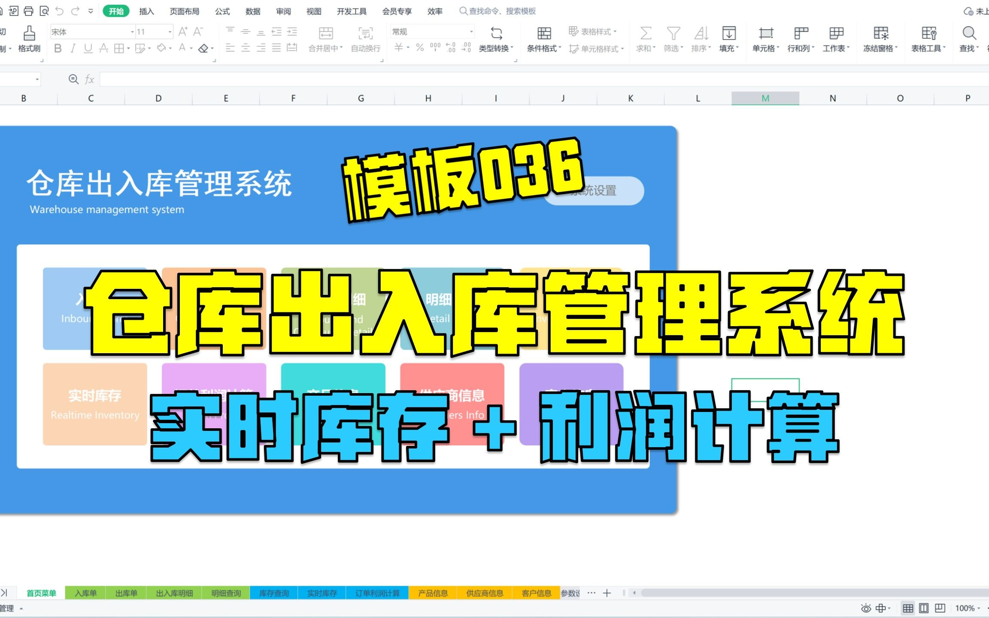Open the Cells (单元格) menu

pos(766,39)
